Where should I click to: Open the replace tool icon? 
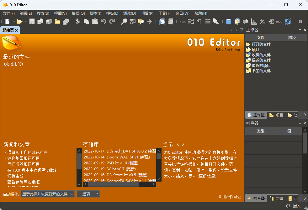[x=133, y=22]
